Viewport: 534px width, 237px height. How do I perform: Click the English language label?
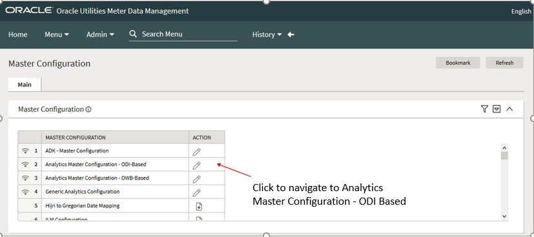pos(521,11)
